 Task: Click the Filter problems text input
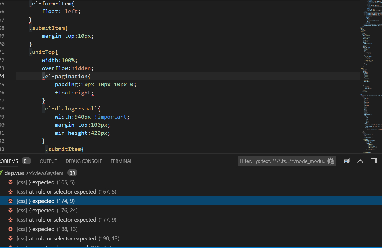[x=282, y=161]
